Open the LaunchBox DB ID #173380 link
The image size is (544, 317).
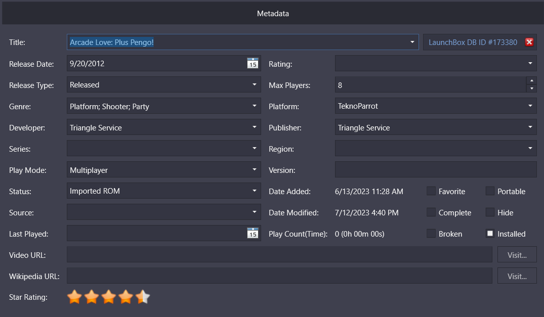(x=473, y=42)
